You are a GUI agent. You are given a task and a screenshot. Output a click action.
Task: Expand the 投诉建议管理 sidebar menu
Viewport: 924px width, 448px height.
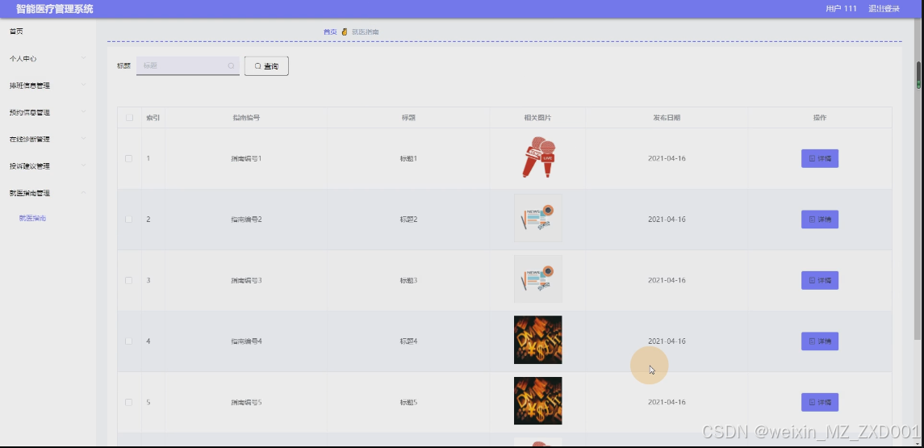point(48,166)
